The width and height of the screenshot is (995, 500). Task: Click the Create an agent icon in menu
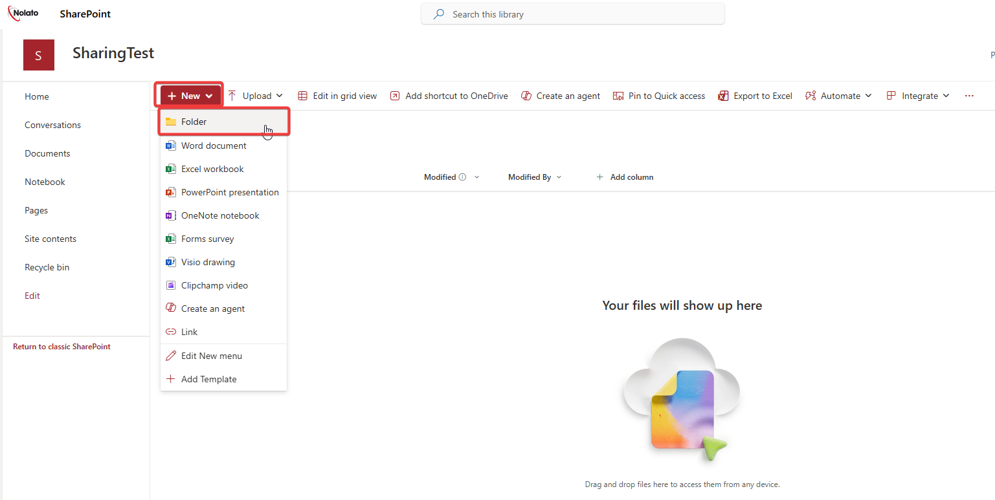click(x=171, y=309)
